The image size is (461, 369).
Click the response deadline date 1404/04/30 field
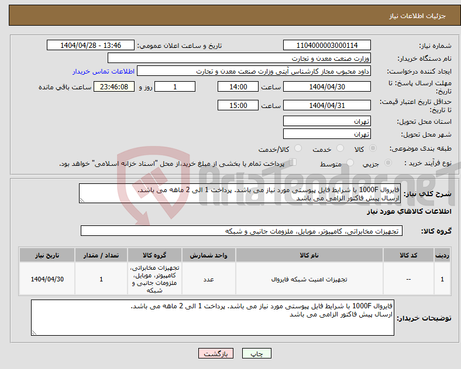tap(326, 87)
